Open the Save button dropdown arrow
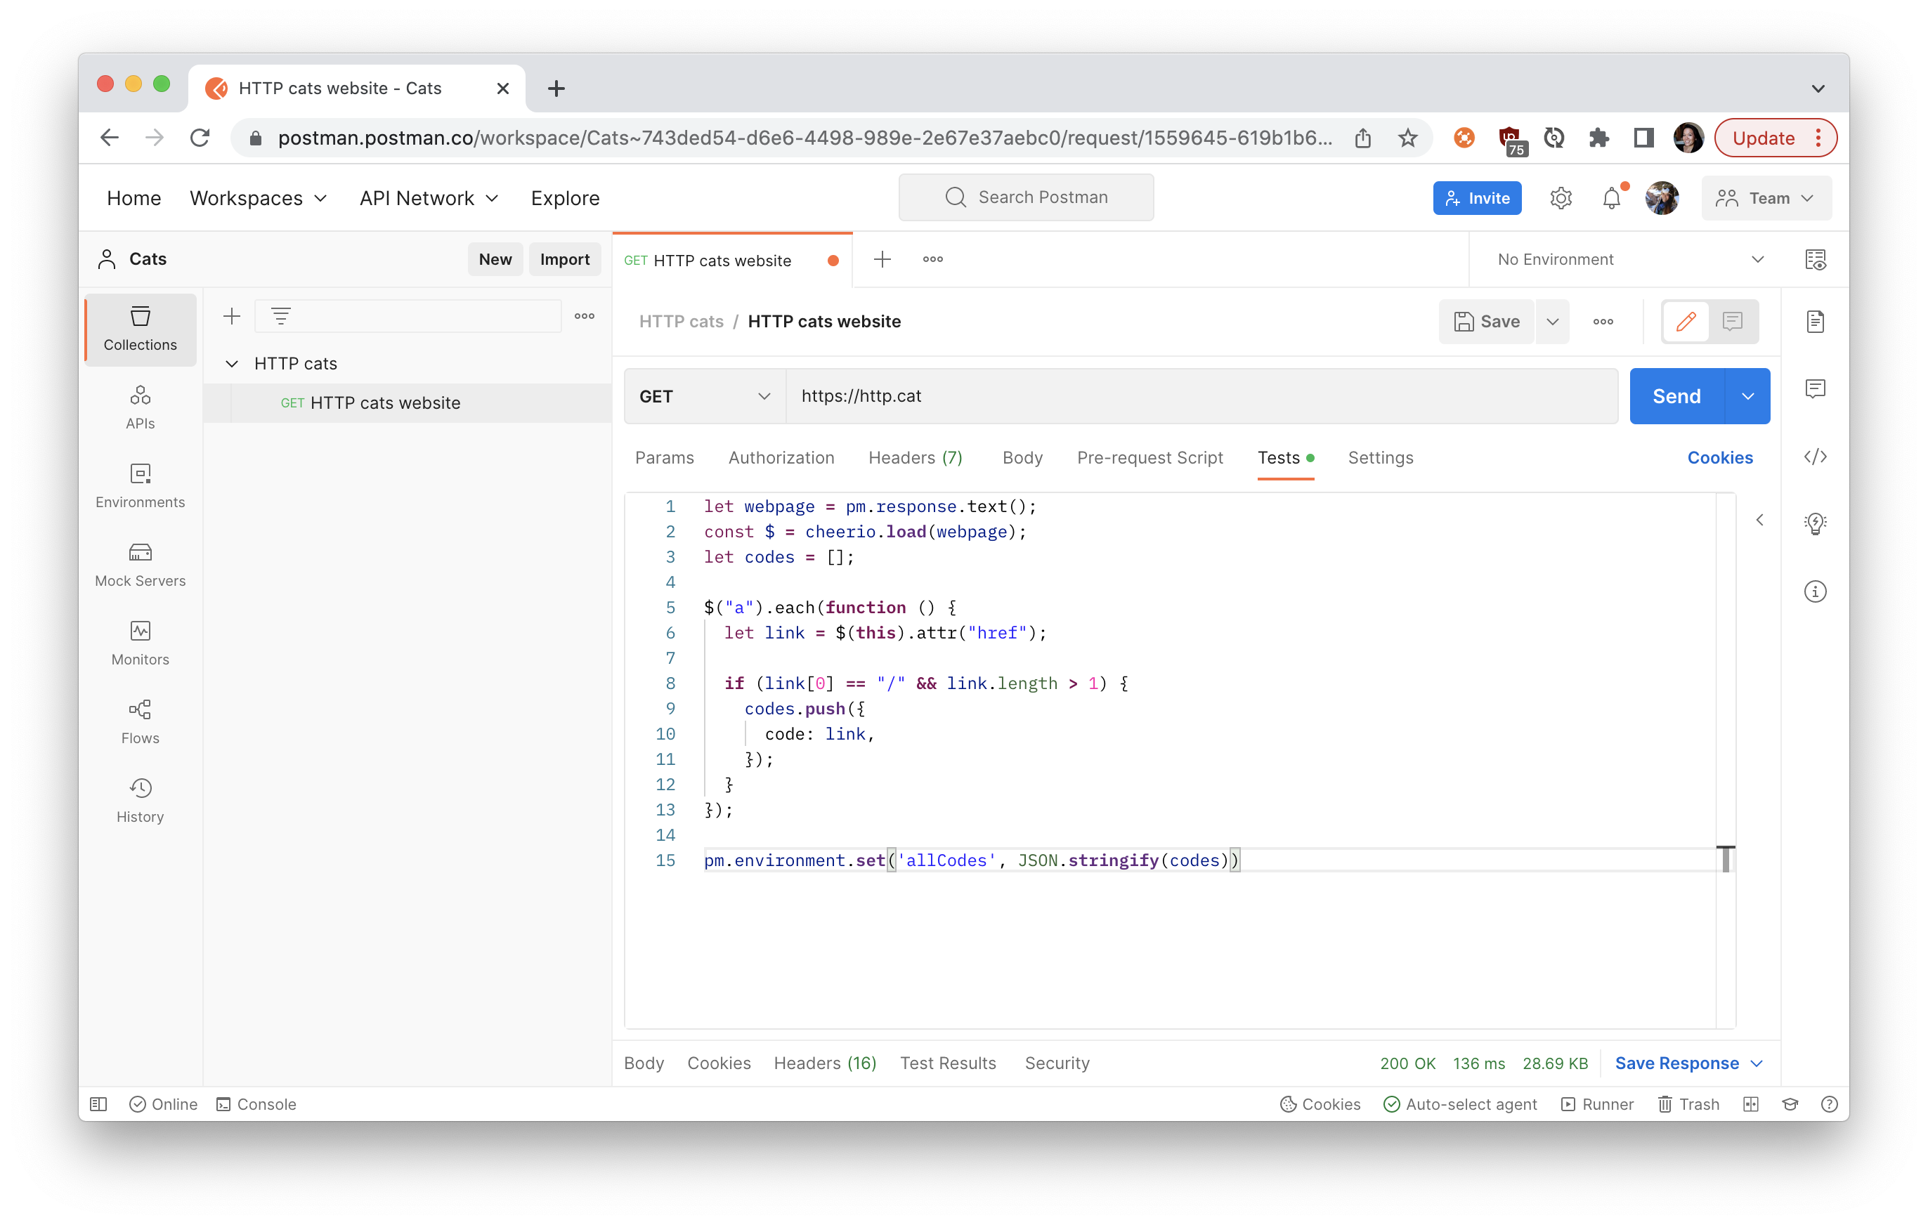This screenshot has width=1928, height=1225. 1553,322
